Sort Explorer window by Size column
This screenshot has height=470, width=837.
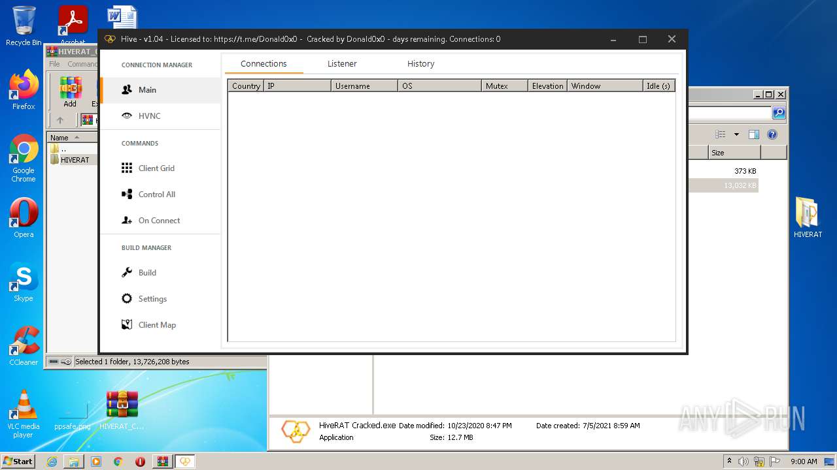click(x=734, y=153)
